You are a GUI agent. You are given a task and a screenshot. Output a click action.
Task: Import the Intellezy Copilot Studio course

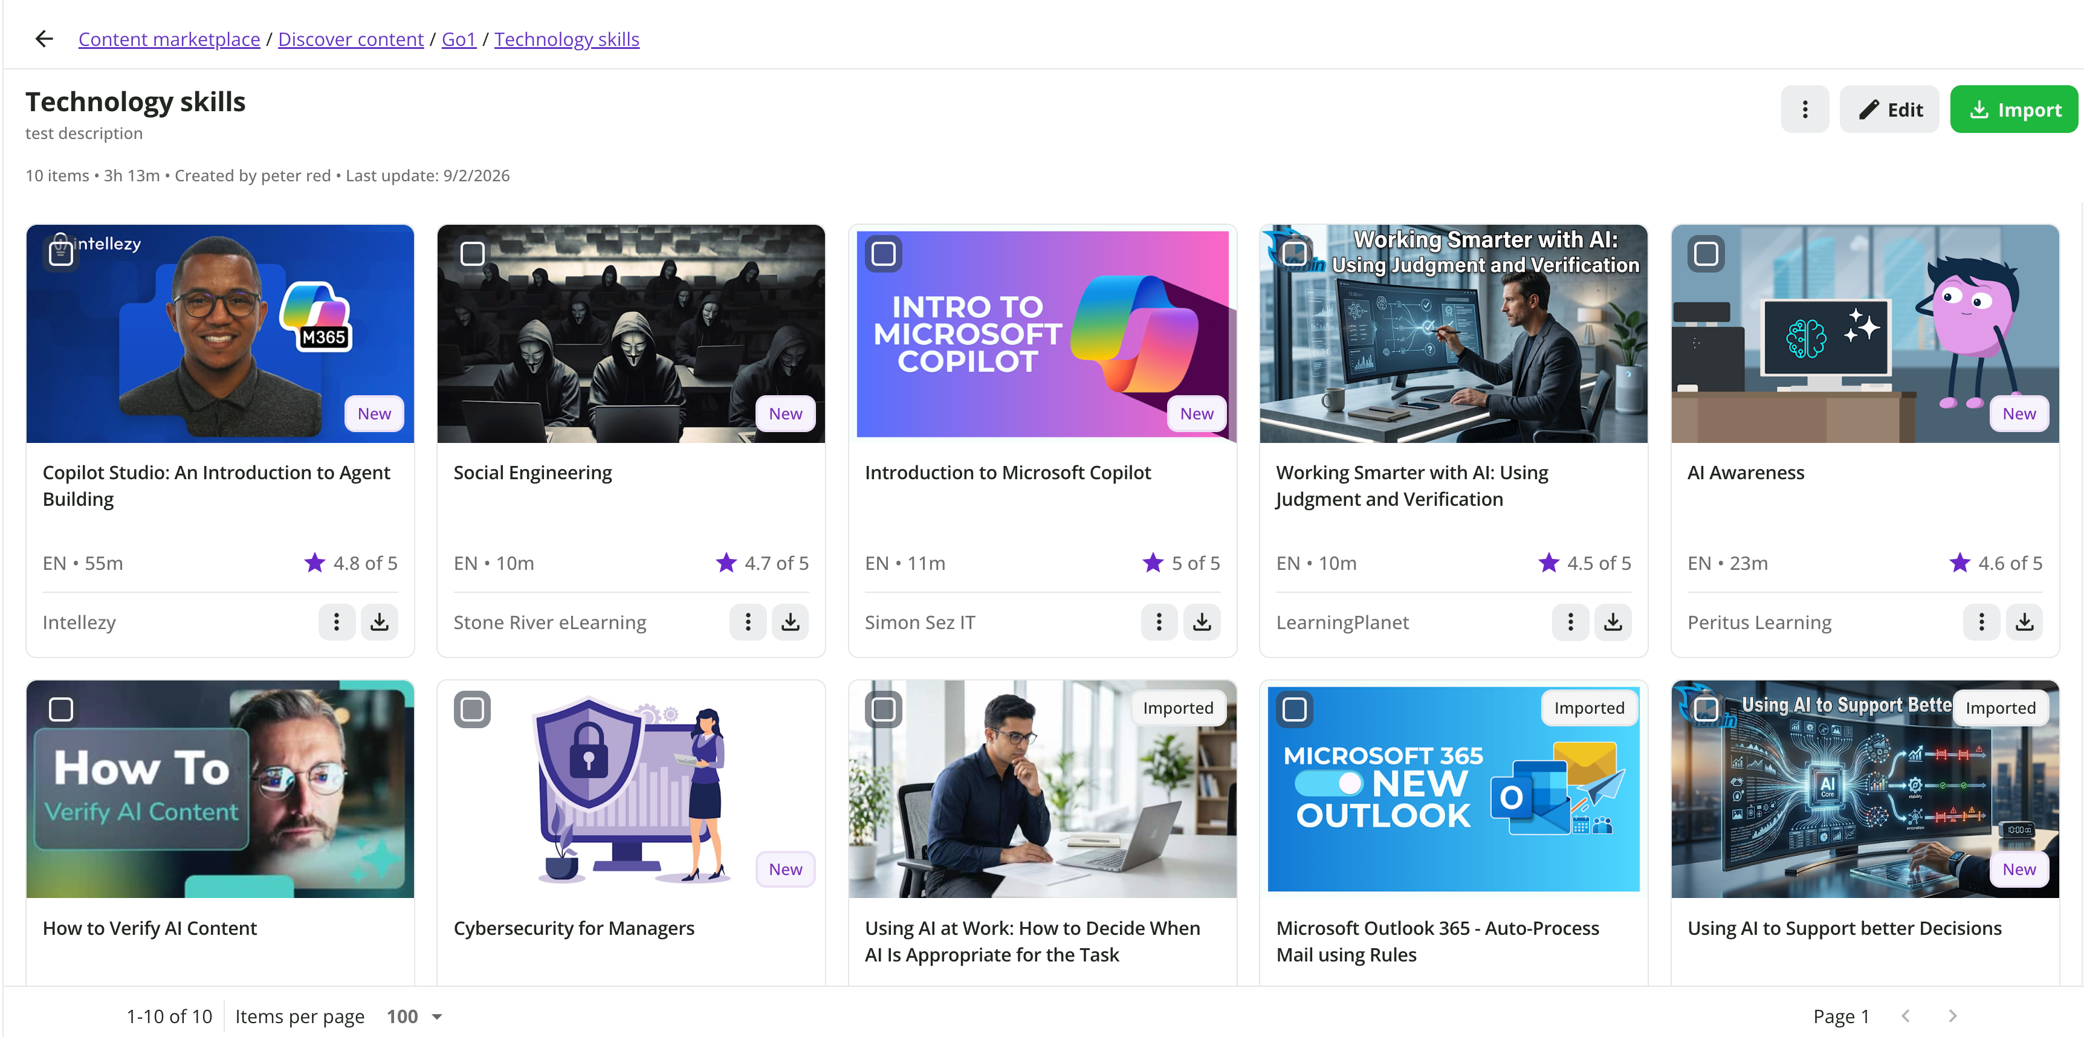pyautogui.click(x=380, y=622)
